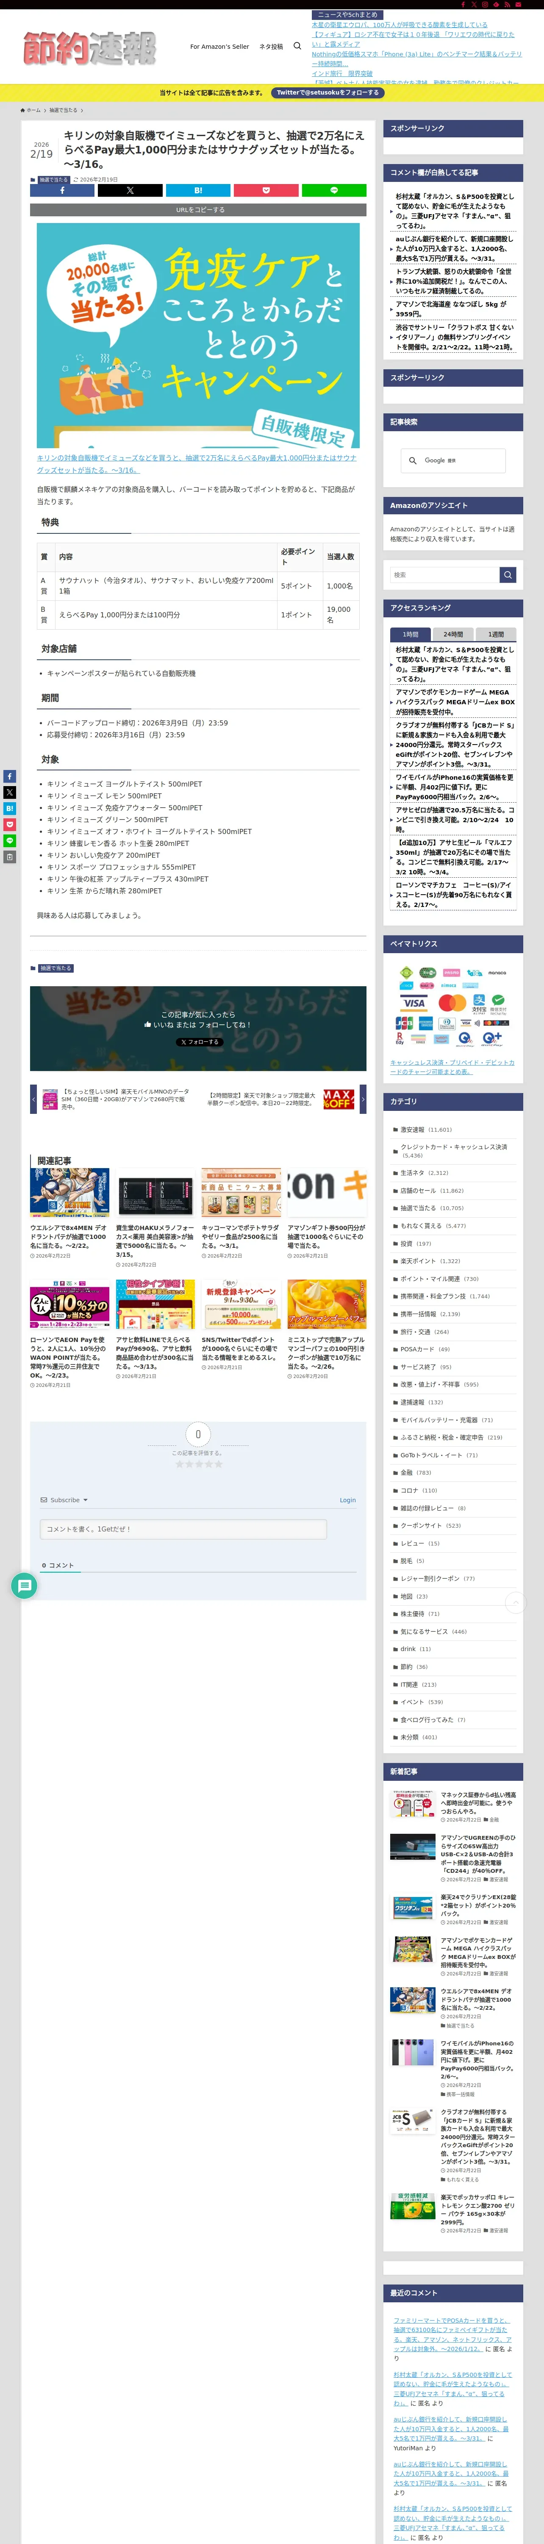Switch ranking to 1時間 tab
Image resolution: width=544 pixels, height=2544 pixels.
coord(411,634)
